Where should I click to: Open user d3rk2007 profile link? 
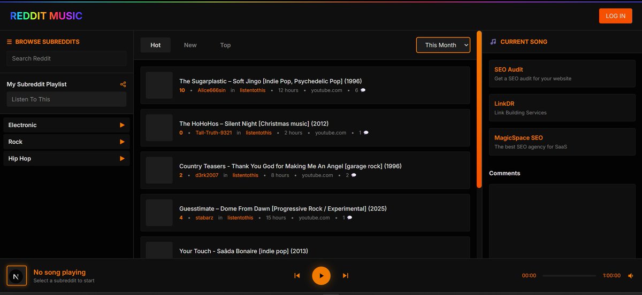point(207,175)
